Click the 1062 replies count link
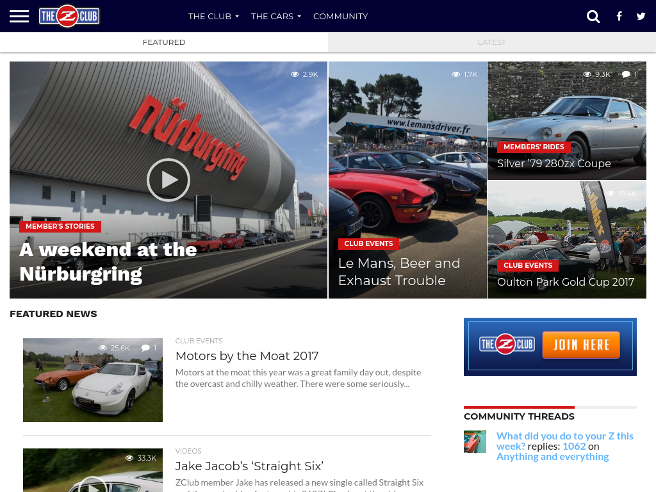The width and height of the screenshot is (656, 492). click(574, 447)
